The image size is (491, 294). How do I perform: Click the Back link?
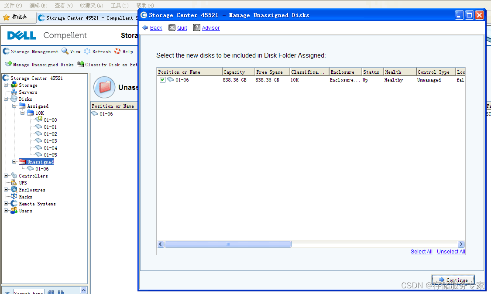click(156, 27)
